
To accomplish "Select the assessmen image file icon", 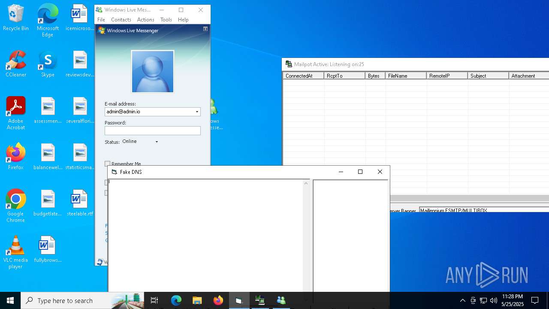I will pyautogui.click(x=48, y=111).
